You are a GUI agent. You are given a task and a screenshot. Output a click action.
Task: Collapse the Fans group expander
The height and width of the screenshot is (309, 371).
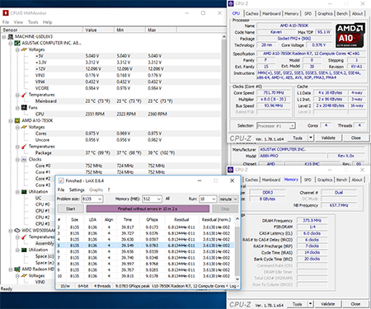pyautogui.click(x=17, y=108)
